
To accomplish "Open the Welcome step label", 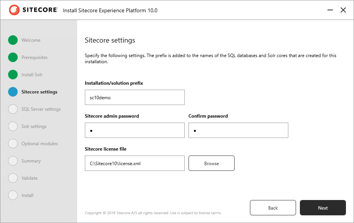I will [31, 40].
